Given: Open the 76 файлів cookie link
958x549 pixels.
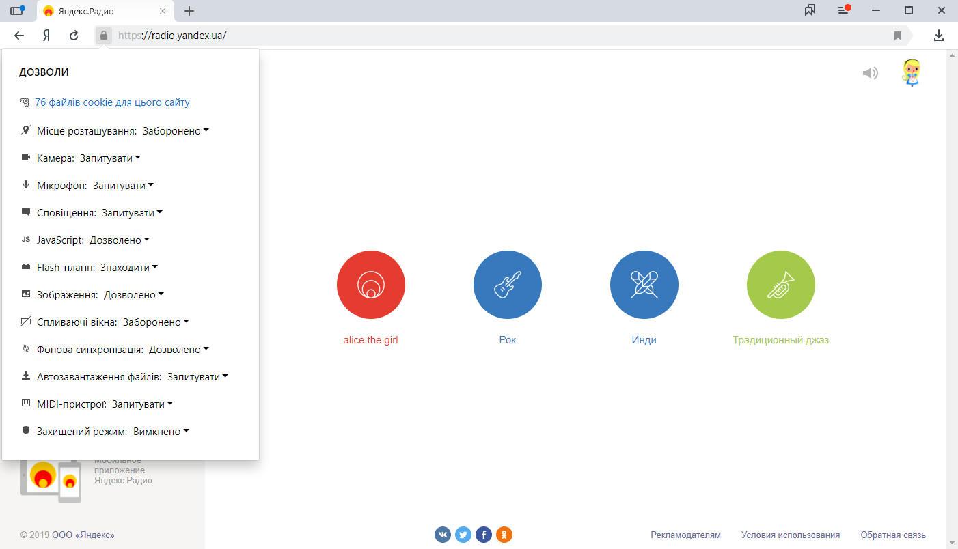Looking at the screenshot, I should (112, 102).
